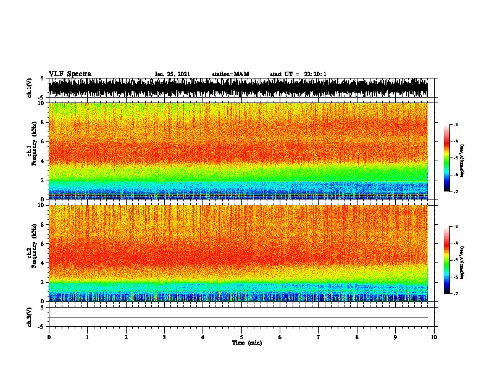Click the "-7" label on ch.2 color bar

(455, 293)
